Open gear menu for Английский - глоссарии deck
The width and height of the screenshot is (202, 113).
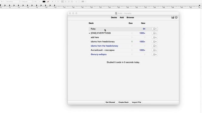[x=155, y=50]
